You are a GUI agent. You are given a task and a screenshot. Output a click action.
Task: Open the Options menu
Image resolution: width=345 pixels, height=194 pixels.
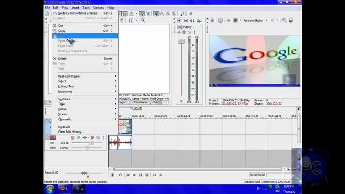[98, 8]
